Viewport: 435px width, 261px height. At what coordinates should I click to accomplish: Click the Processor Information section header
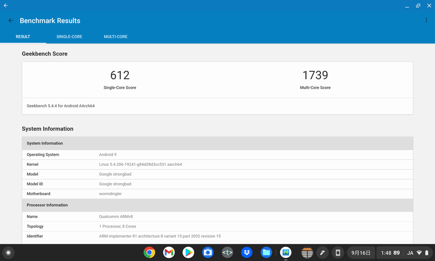(x=217, y=205)
